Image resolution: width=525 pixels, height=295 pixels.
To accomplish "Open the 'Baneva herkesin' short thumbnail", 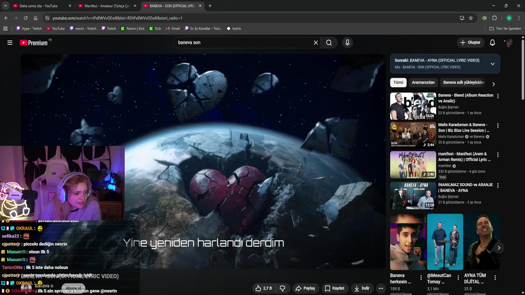I will click(408, 242).
